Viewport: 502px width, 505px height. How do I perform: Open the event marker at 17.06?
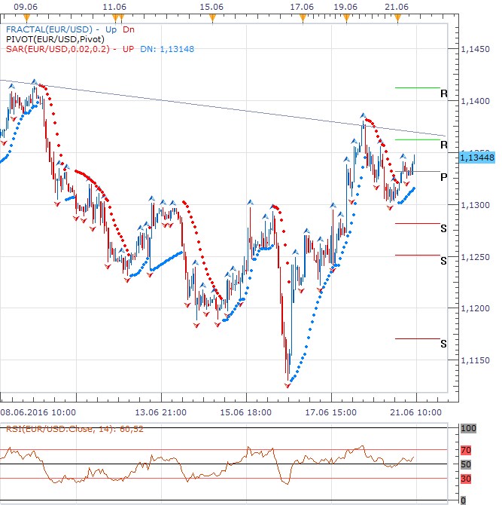click(x=301, y=16)
